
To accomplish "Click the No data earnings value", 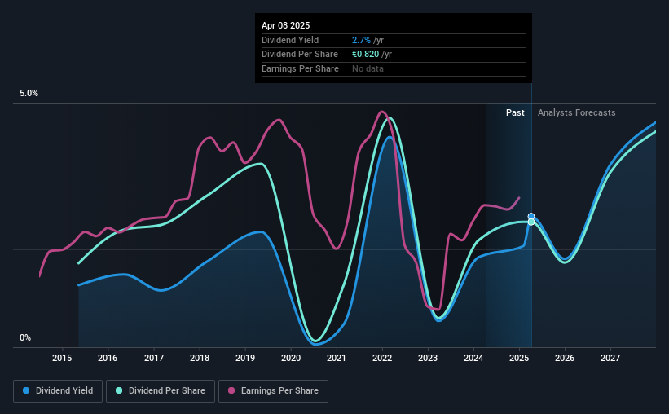I will (368, 68).
